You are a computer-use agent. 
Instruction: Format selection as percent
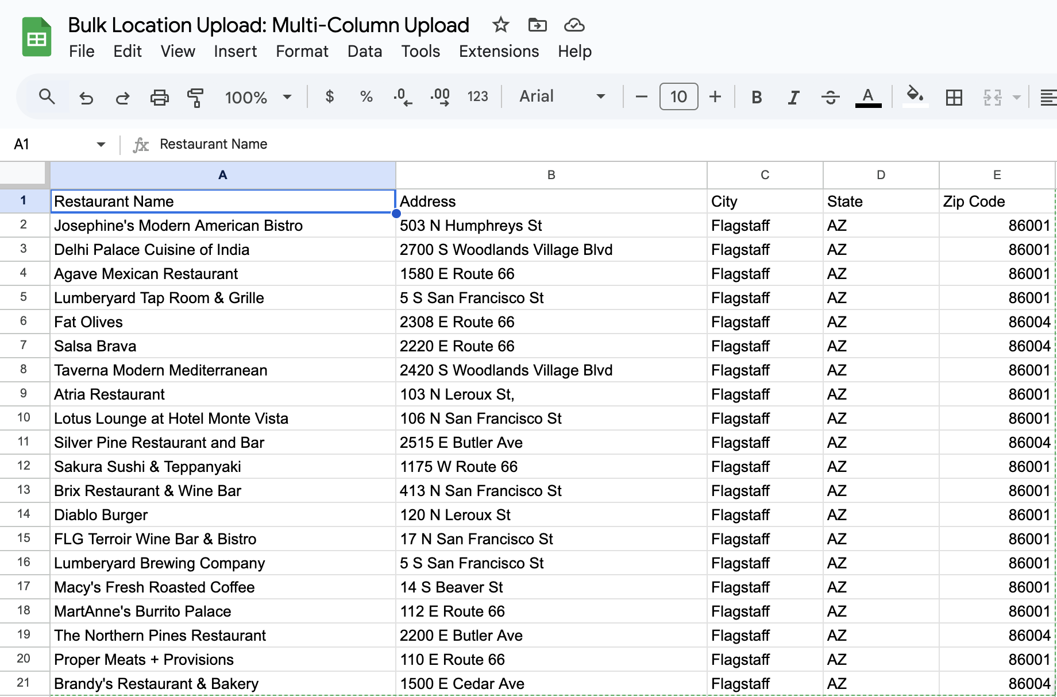pyautogui.click(x=366, y=96)
